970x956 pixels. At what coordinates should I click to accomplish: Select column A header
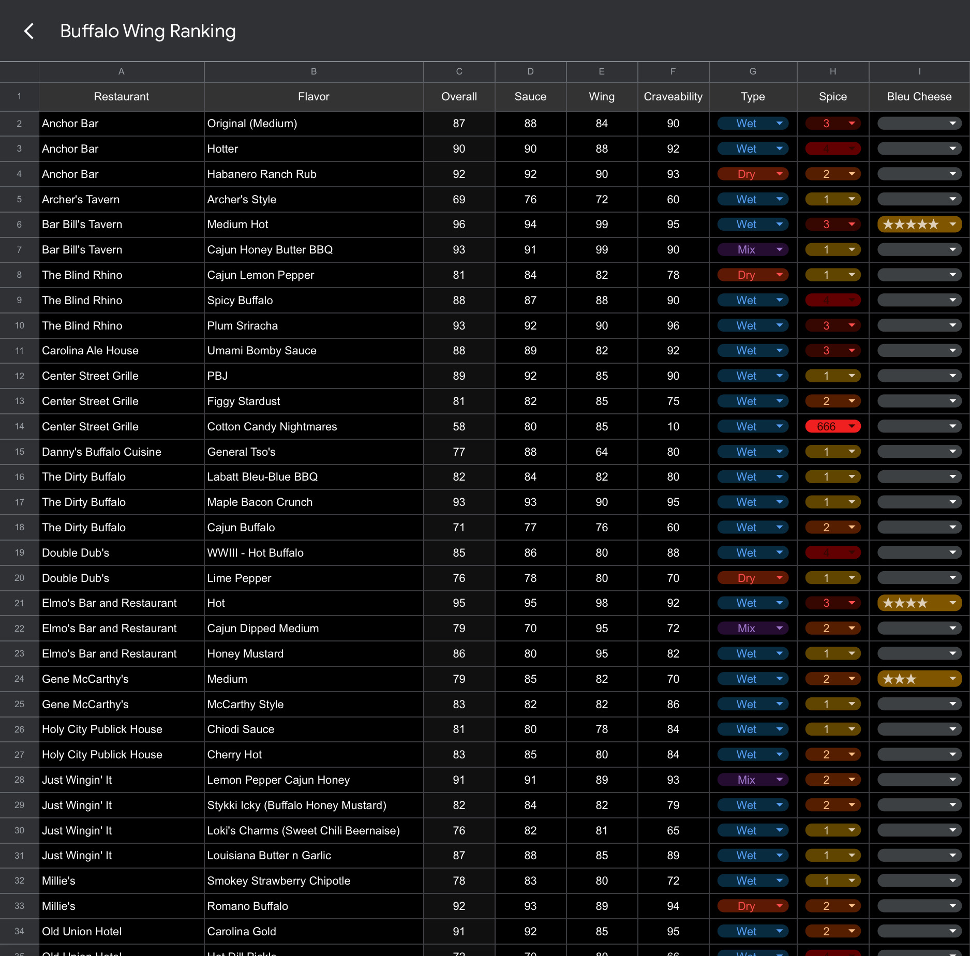click(122, 71)
